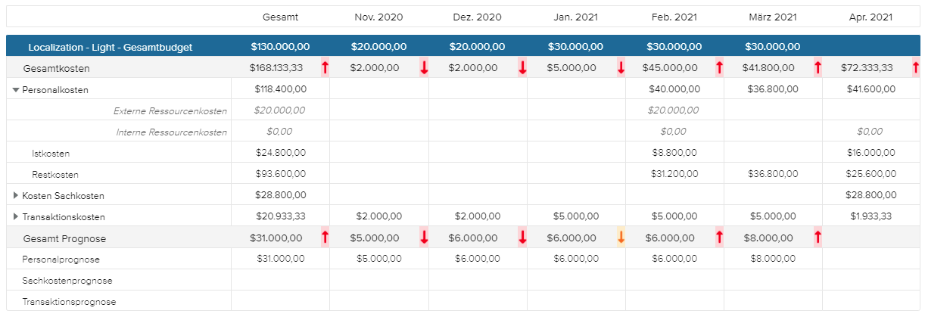
Task: Click the orange down arrow in Gesamt Prognose Jan. 2021
Action: point(621,238)
